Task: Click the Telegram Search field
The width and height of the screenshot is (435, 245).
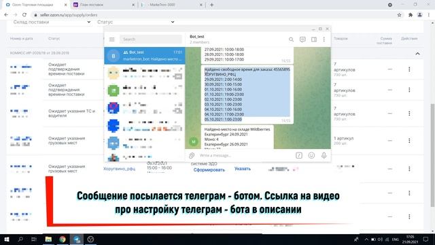Action: pos(151,39)
